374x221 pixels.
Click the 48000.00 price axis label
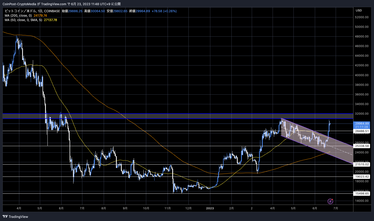[x=362, y=36]
